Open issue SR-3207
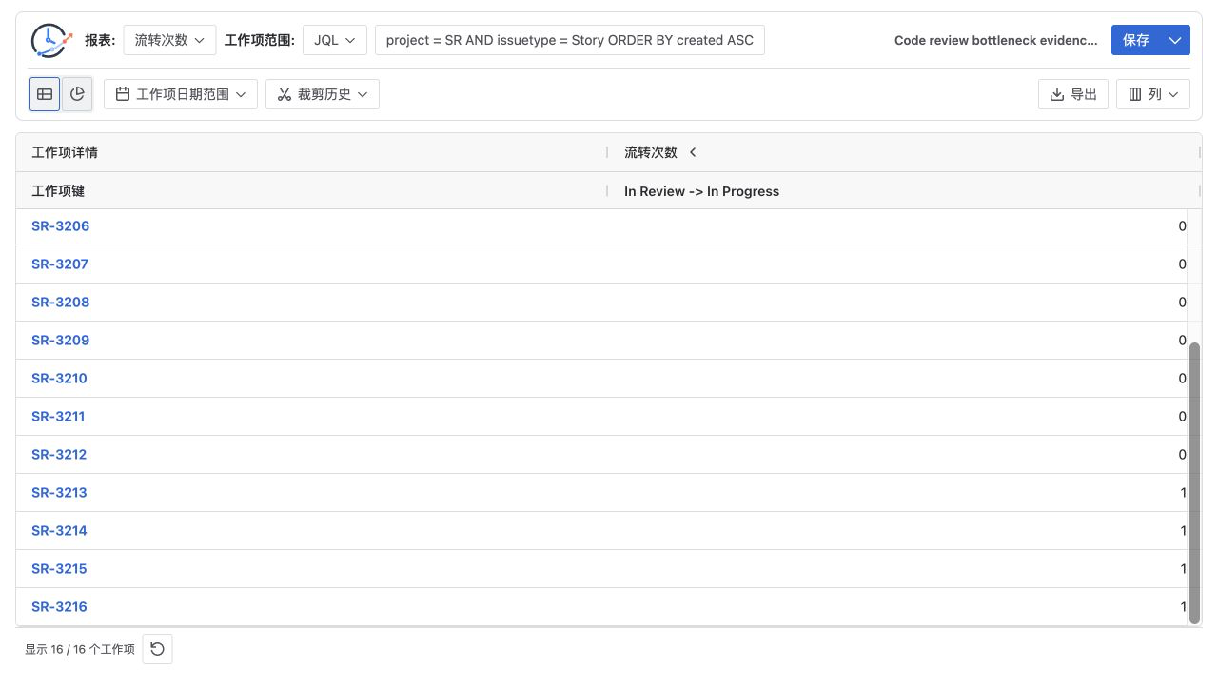Image resolution: width=1218 pixels, height=685 pixels. click(60, 264)
